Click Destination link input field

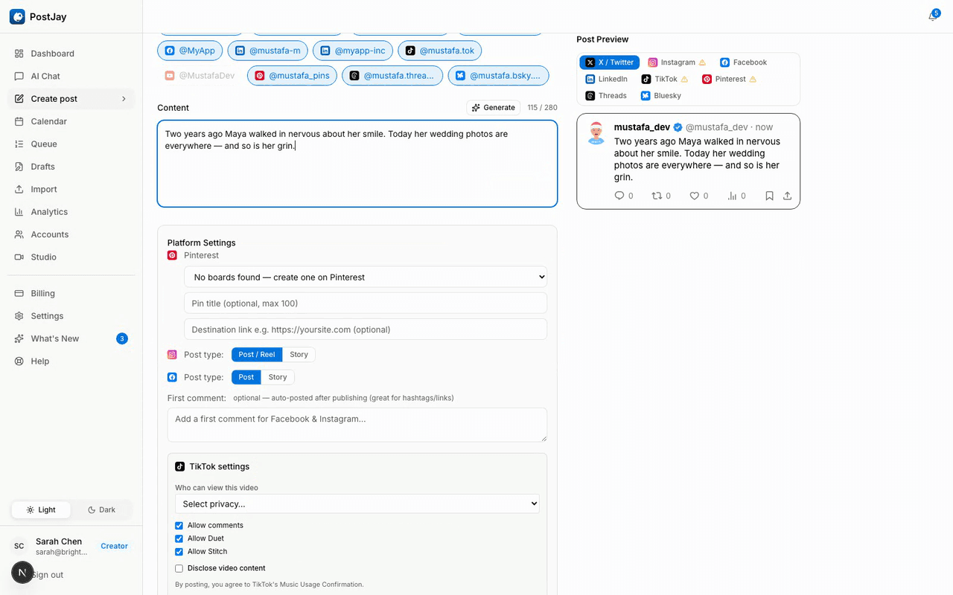(x=366, y=329)
